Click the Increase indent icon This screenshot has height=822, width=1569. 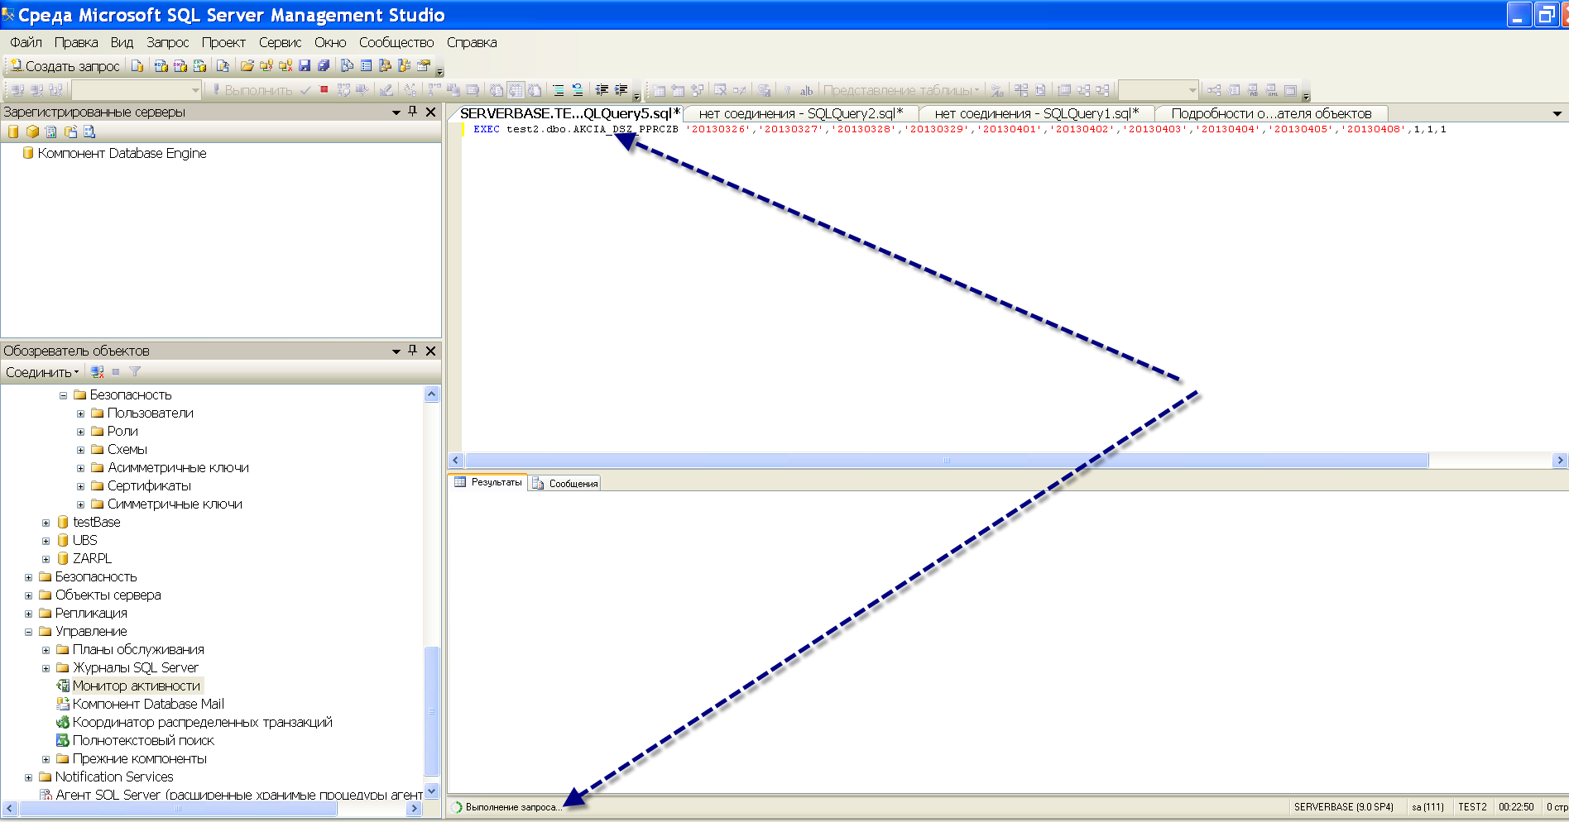(x=621, y=89)
